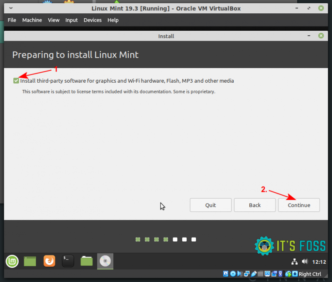Click the Continue button
Screen dimensions: 332x282
click(299, 205)
